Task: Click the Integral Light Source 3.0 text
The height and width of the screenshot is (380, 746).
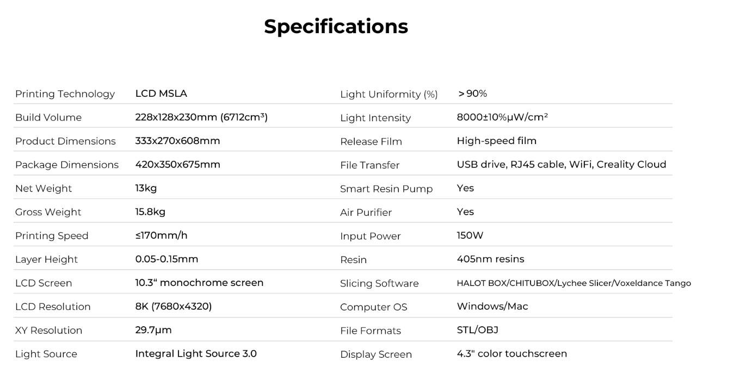Action: click(x=196, y=353)
